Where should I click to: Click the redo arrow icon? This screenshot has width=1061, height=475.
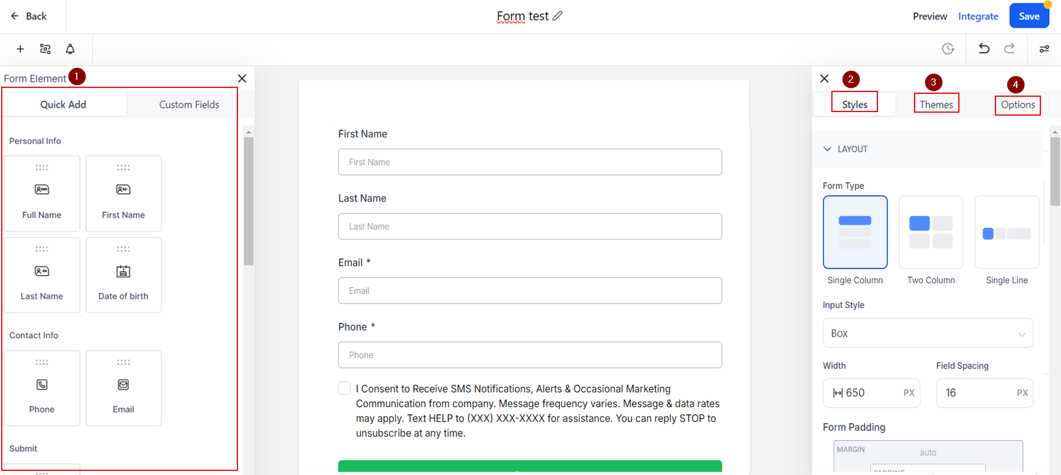pos(1010,48)
